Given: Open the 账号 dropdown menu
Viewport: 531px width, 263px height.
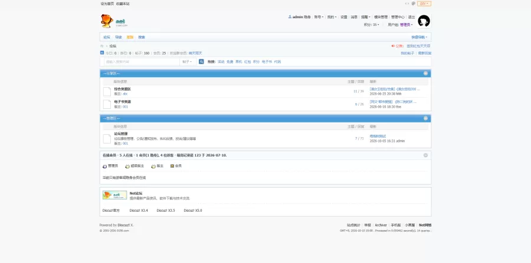Looking at the screenshot, I should click(x=319, y=17).
